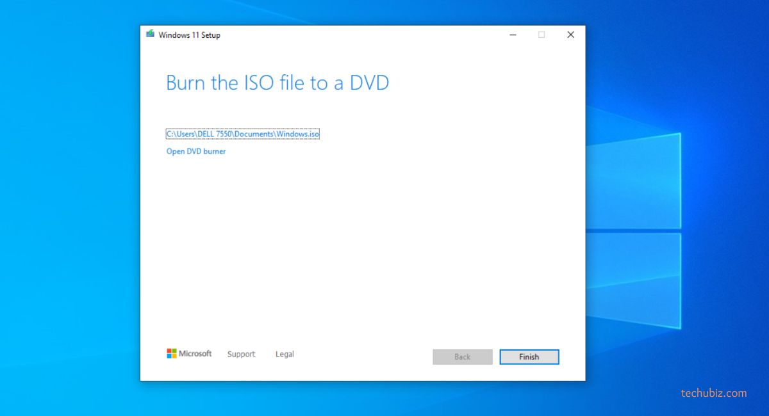Close the Windows 11 Setup window

(570, 35)
